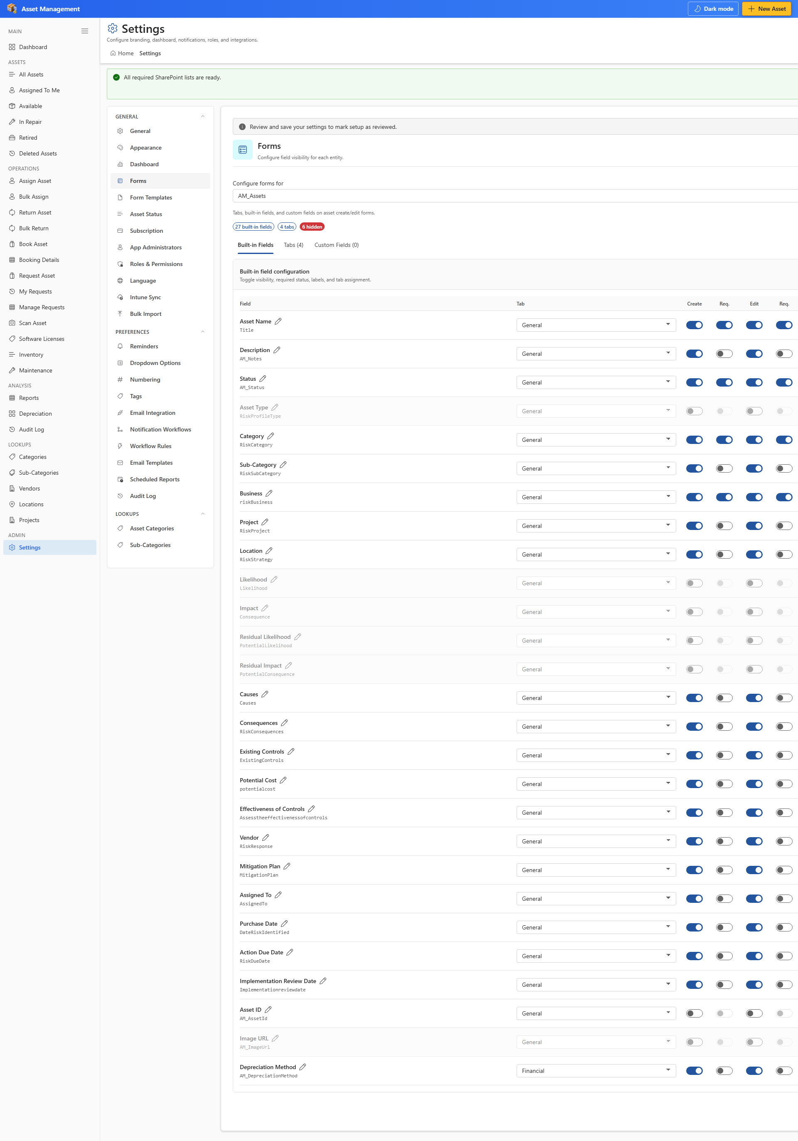Click the pencil icon beside Status field
This screenshot has height=1141, width=798.
(263, 379)
